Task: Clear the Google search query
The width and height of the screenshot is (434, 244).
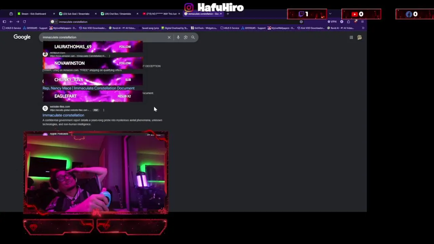Action: (169, 37)
